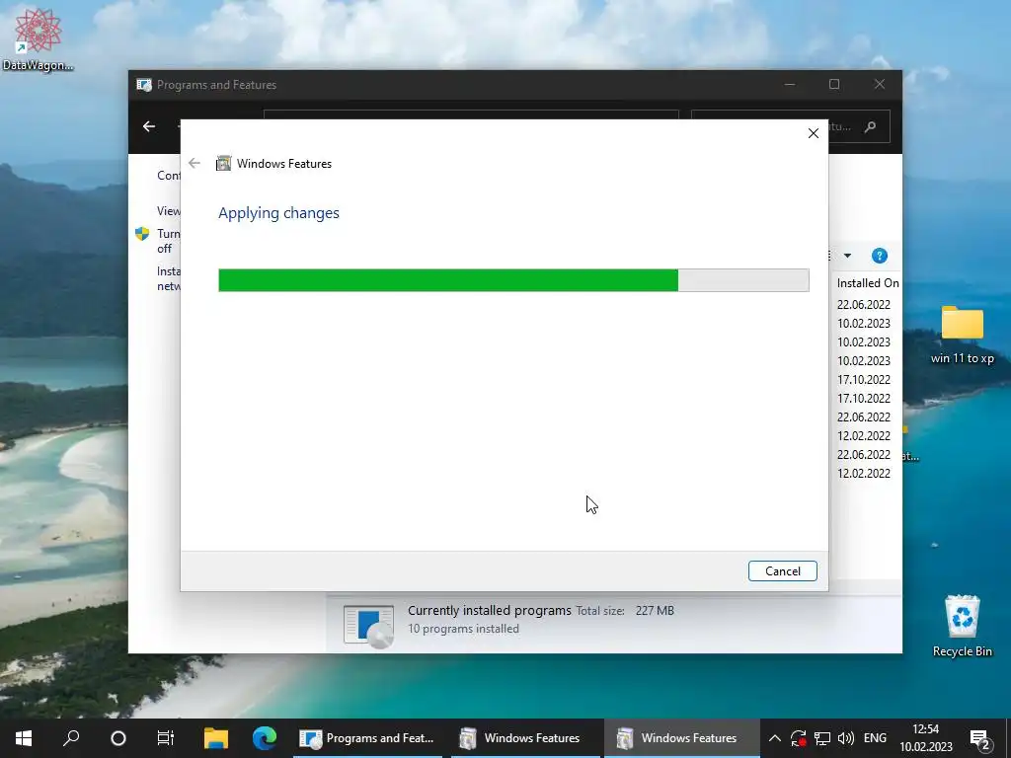This screenshot has width=1011, height=758.
Task: Click the sync update tray icon
Action: click(x=798, y=738)
